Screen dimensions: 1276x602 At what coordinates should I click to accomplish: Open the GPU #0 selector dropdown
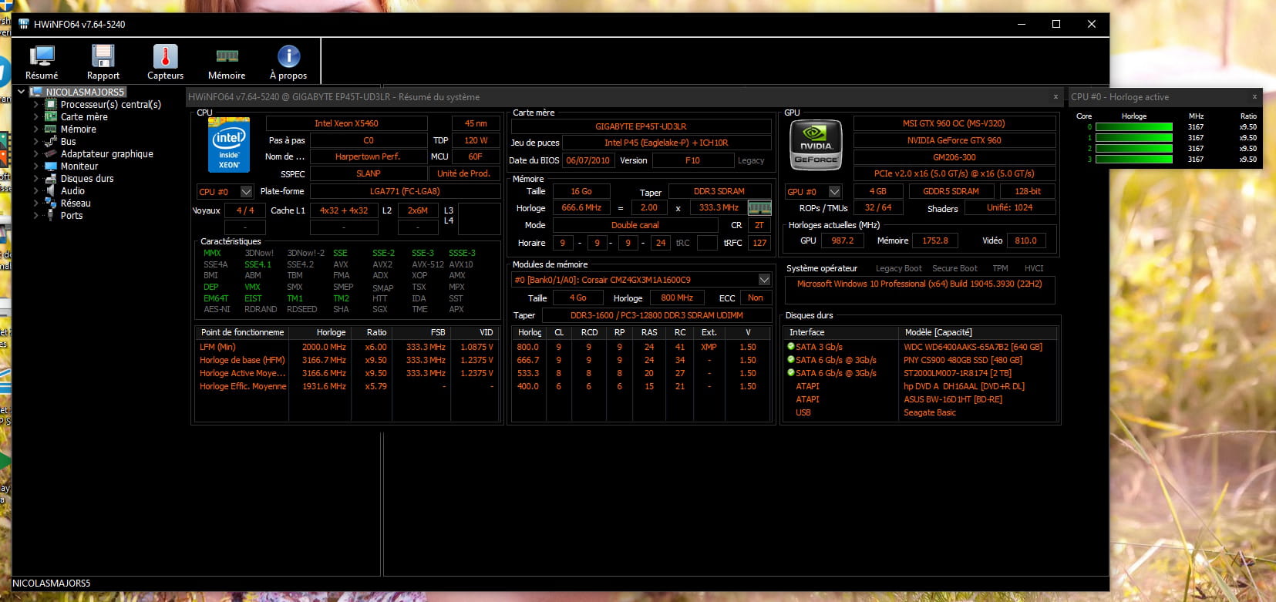point(834,191)
